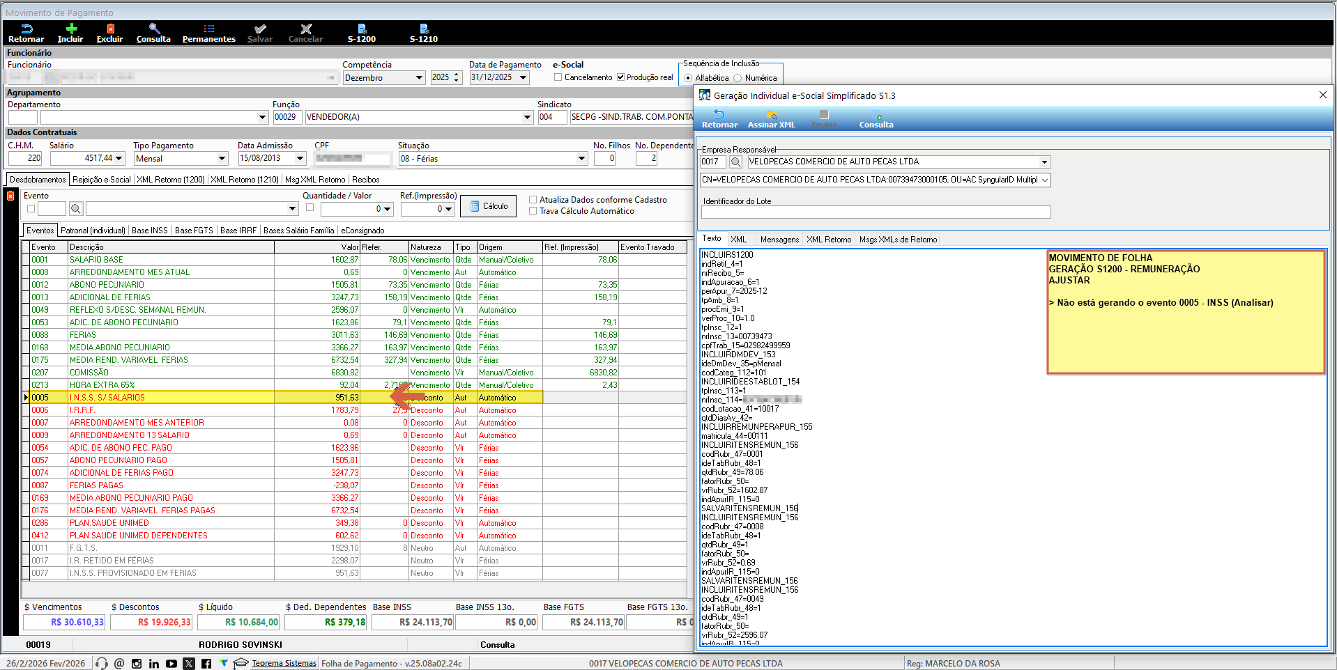Click the Empresa Responsável search magnifier
Screen dimensions: 1337x670
tap(735, 162)
